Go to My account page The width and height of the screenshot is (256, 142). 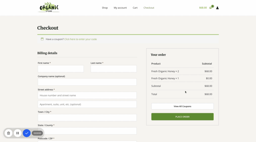tap(120, 8)
